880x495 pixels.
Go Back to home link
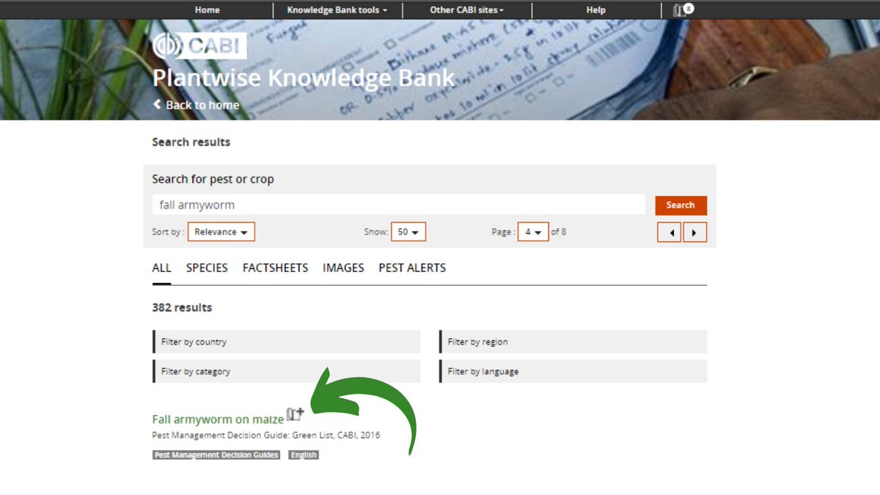click(196, 105)
